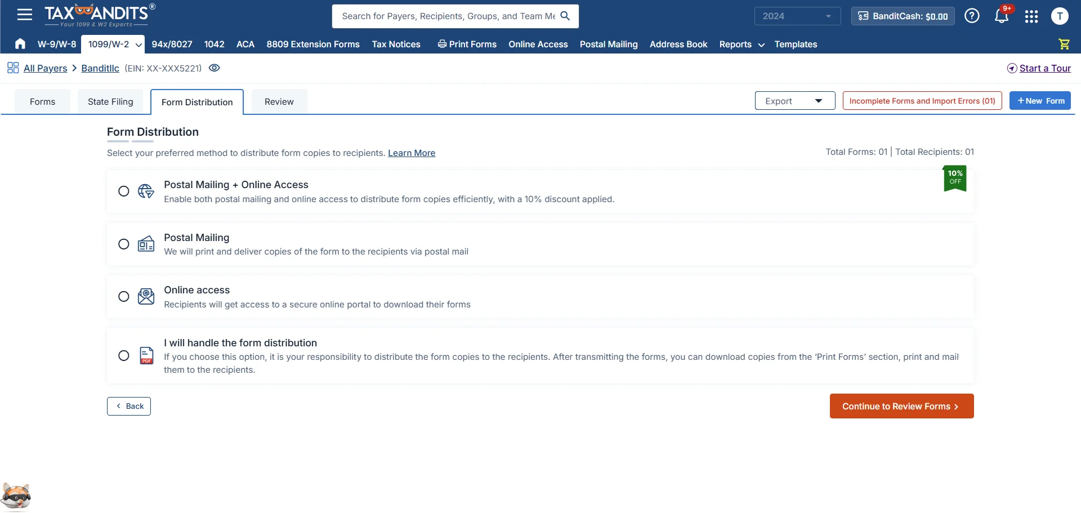1081x513 pixels.
Task: Click the Postal Mailing + Online Access globe icon
Action: tap(146, 191)
